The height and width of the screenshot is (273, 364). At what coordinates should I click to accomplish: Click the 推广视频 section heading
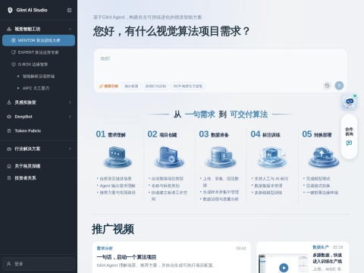click(113, 229)
